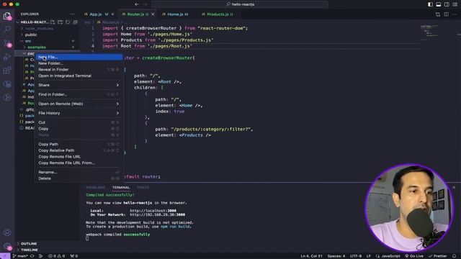Select Rename... from context menu
Image resolution: width=461 pixels, height=259 pixels.
click(x=79, y=173)
